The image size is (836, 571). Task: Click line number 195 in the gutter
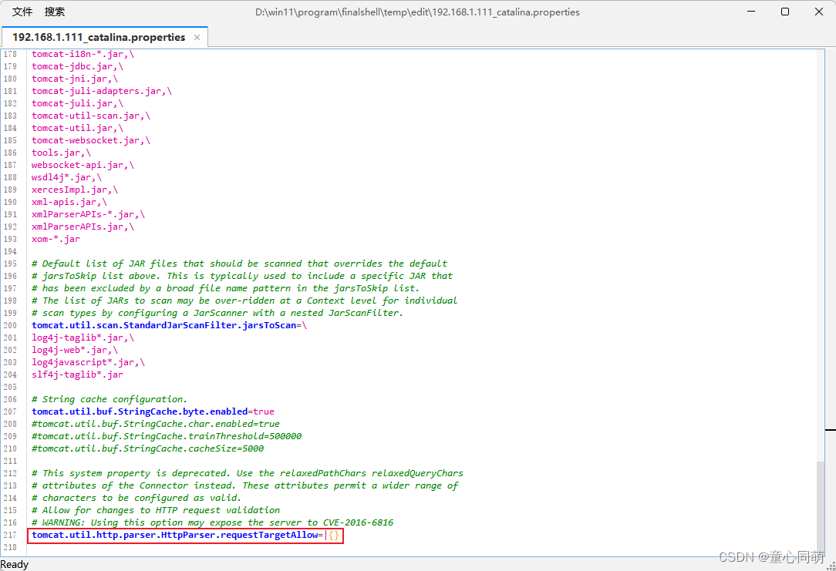click(x=10, y=263)
